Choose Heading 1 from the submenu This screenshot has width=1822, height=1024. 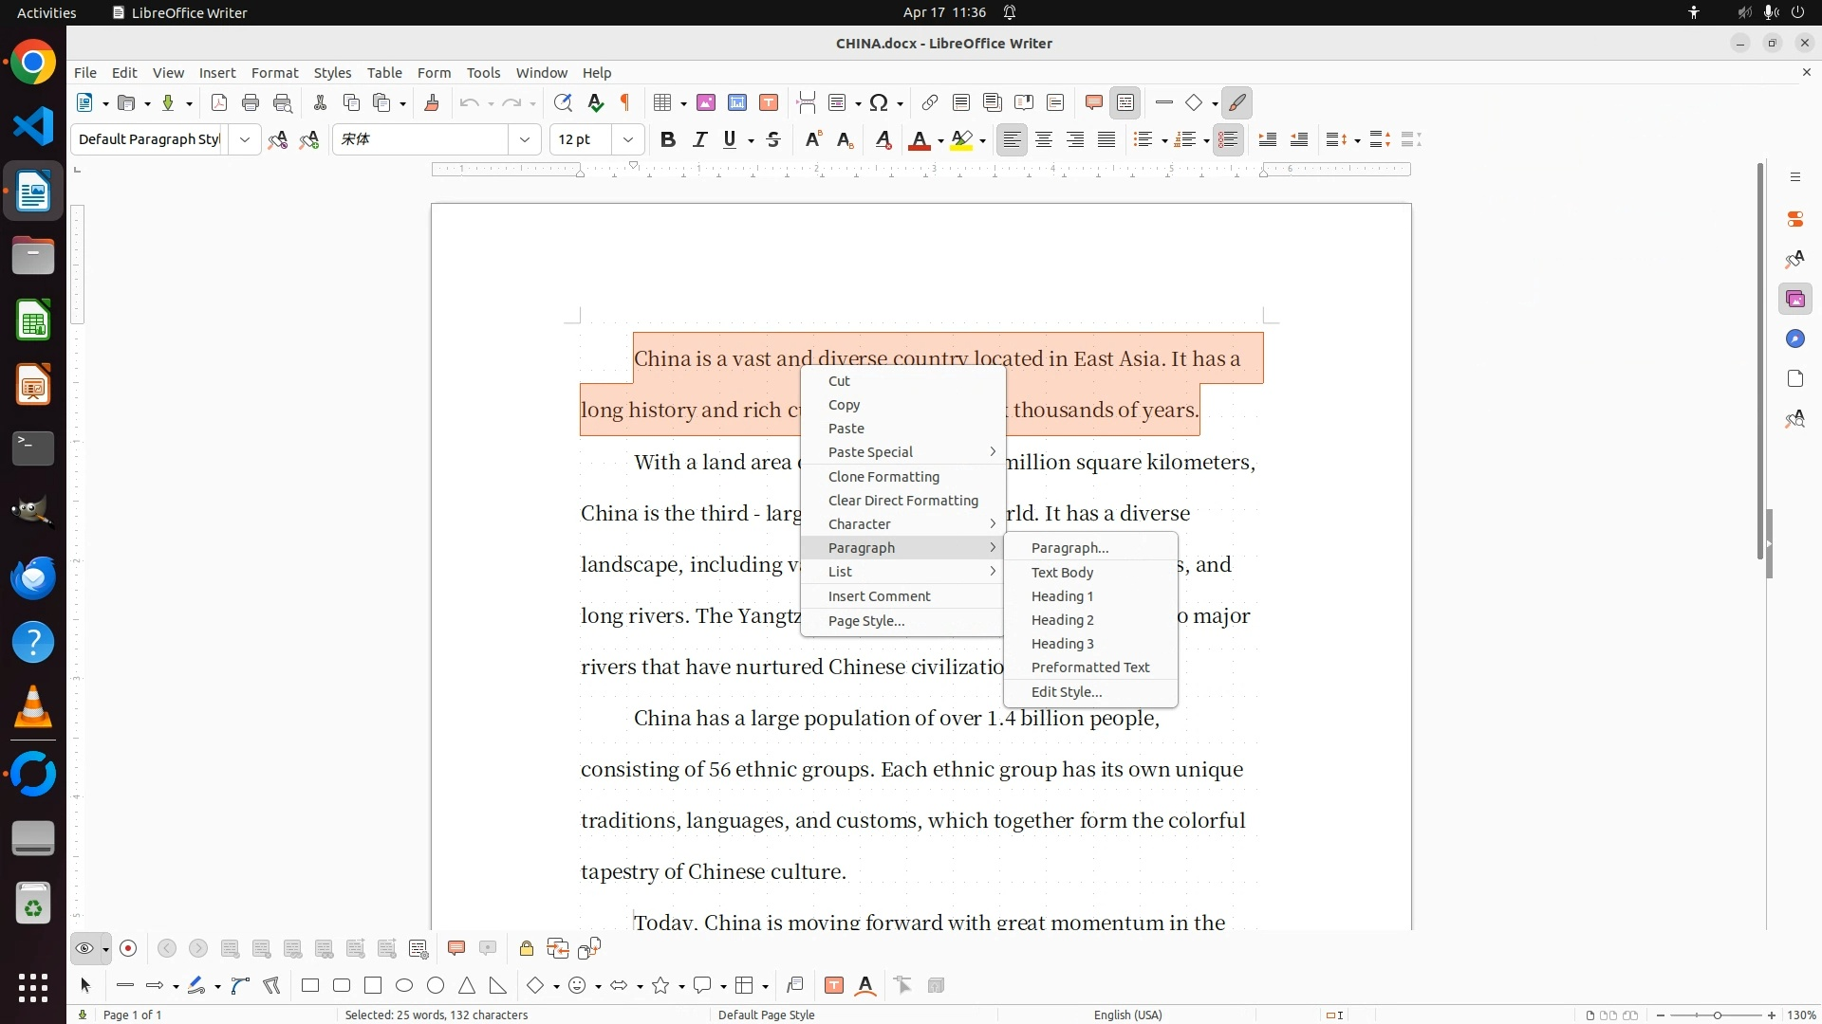point(1062,596)
